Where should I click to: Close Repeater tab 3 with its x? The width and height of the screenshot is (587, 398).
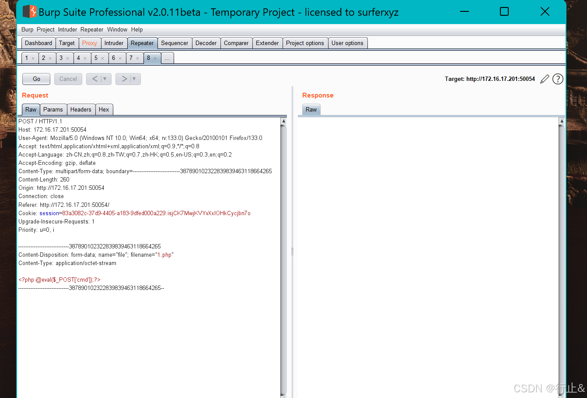(67, 58)
